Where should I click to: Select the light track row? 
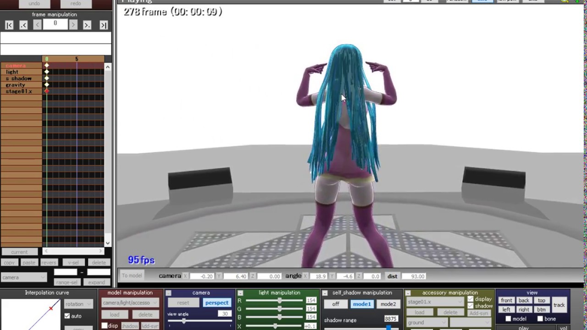pos(21,72)
